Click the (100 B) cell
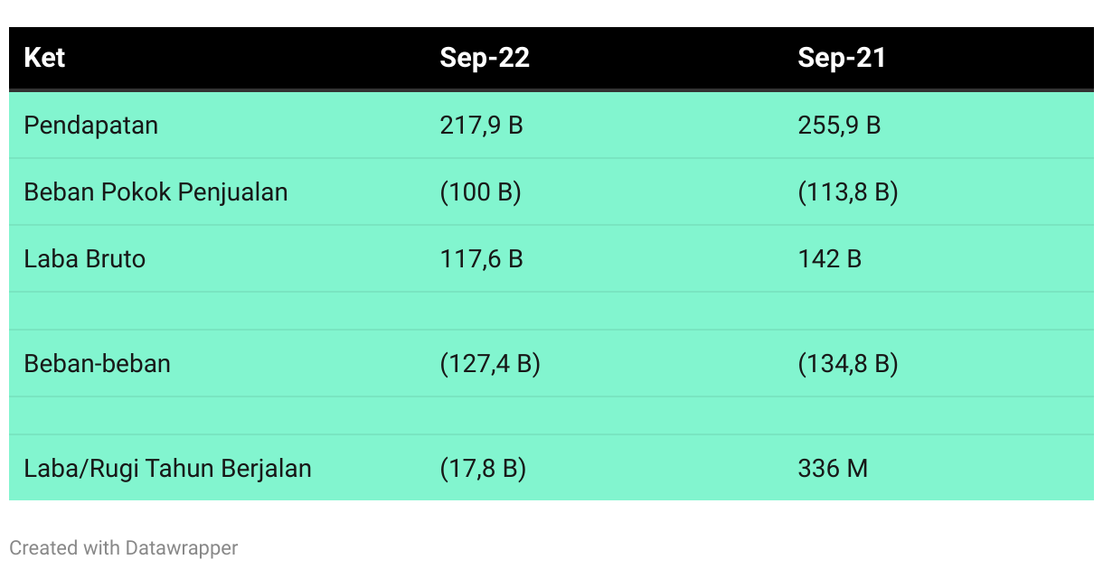This screenshot has height=569, width=1103. point(480,192)
